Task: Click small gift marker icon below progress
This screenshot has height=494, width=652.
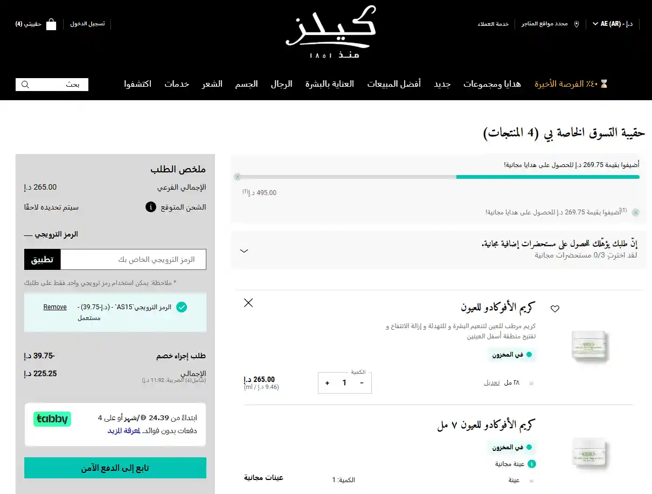Action: [636, 212]
